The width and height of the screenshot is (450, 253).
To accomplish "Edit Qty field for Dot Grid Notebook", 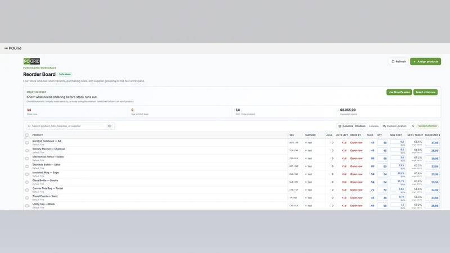I will click(382, 143).
